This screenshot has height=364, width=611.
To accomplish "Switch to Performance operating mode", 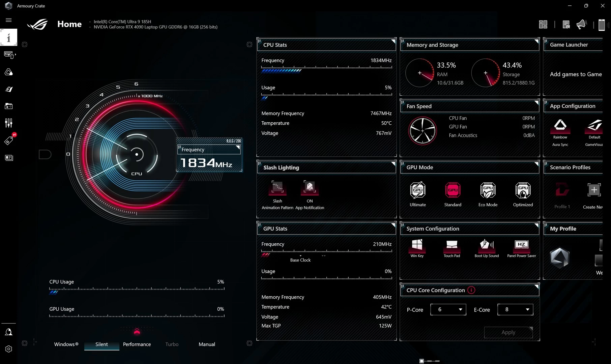I will tap(137, 344).
